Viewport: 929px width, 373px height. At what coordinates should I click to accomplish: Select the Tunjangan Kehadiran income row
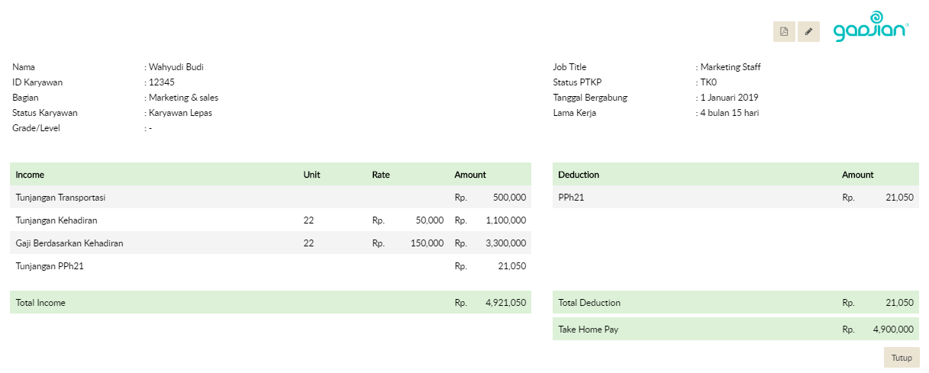coord(56,220)
